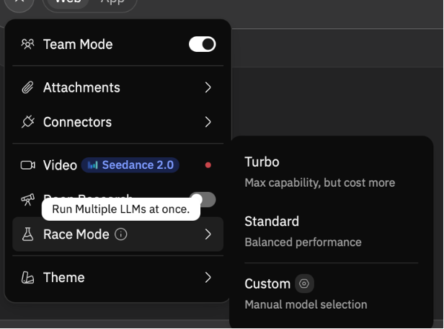Image resolution: width=444 pixels, height=329 pixels.
Task: Click the Race Mode info icon
Action: 121,234
